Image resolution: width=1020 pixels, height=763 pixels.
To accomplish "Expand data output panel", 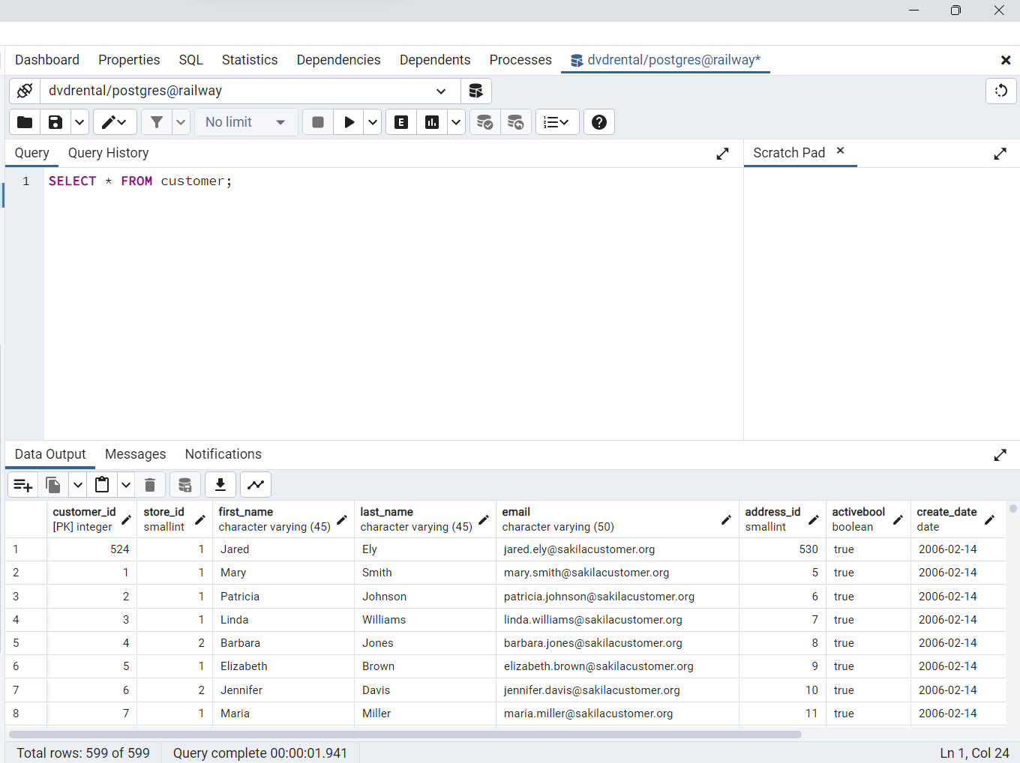I will pos(1000,455).
